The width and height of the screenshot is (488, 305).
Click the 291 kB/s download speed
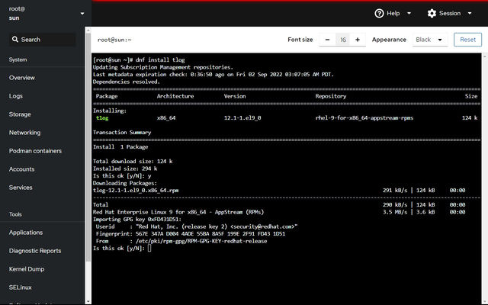tap(395, 190)
